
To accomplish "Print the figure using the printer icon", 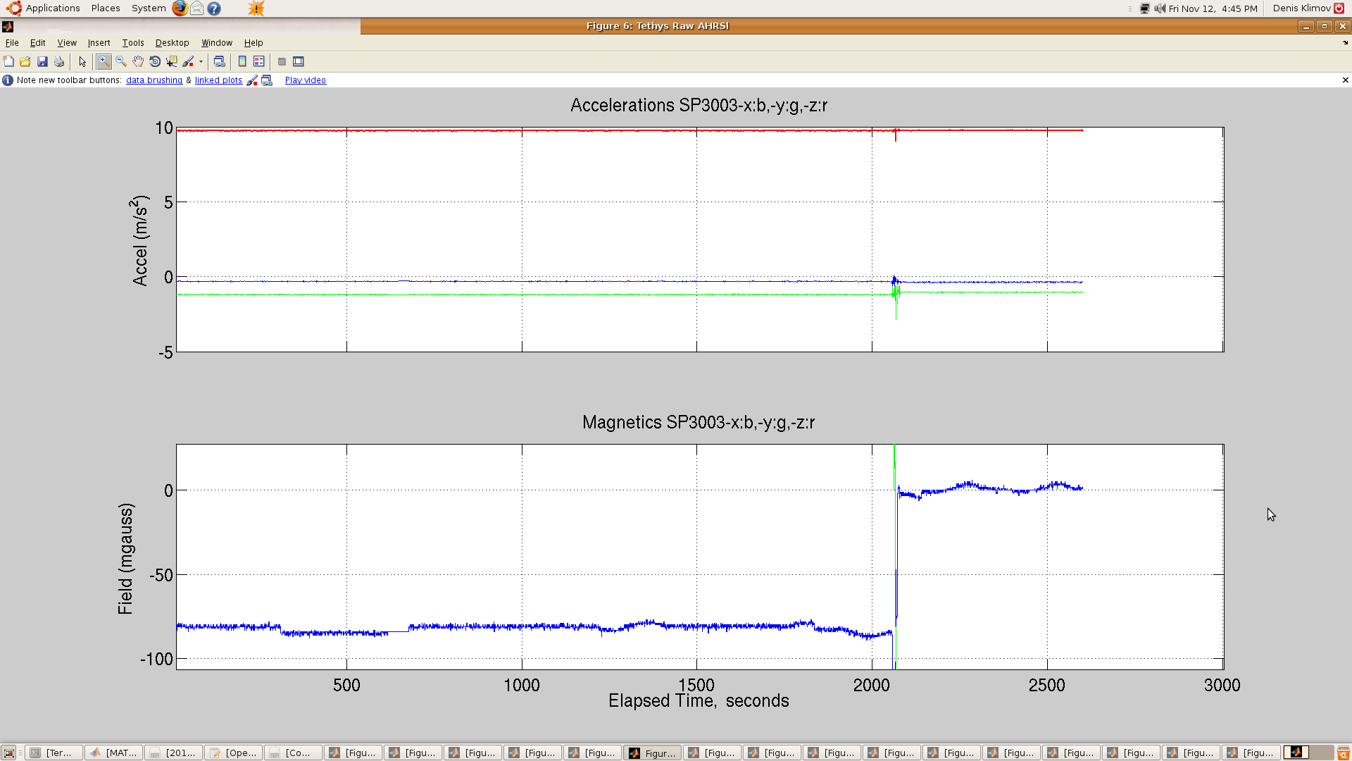I will (59, 62).
